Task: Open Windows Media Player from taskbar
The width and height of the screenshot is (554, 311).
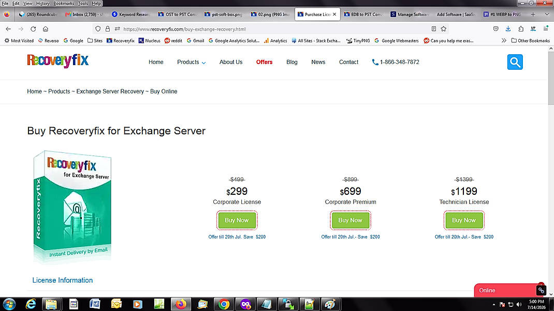Action: [137, 304]
